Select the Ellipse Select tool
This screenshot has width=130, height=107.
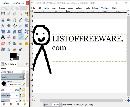coord(9,14)
